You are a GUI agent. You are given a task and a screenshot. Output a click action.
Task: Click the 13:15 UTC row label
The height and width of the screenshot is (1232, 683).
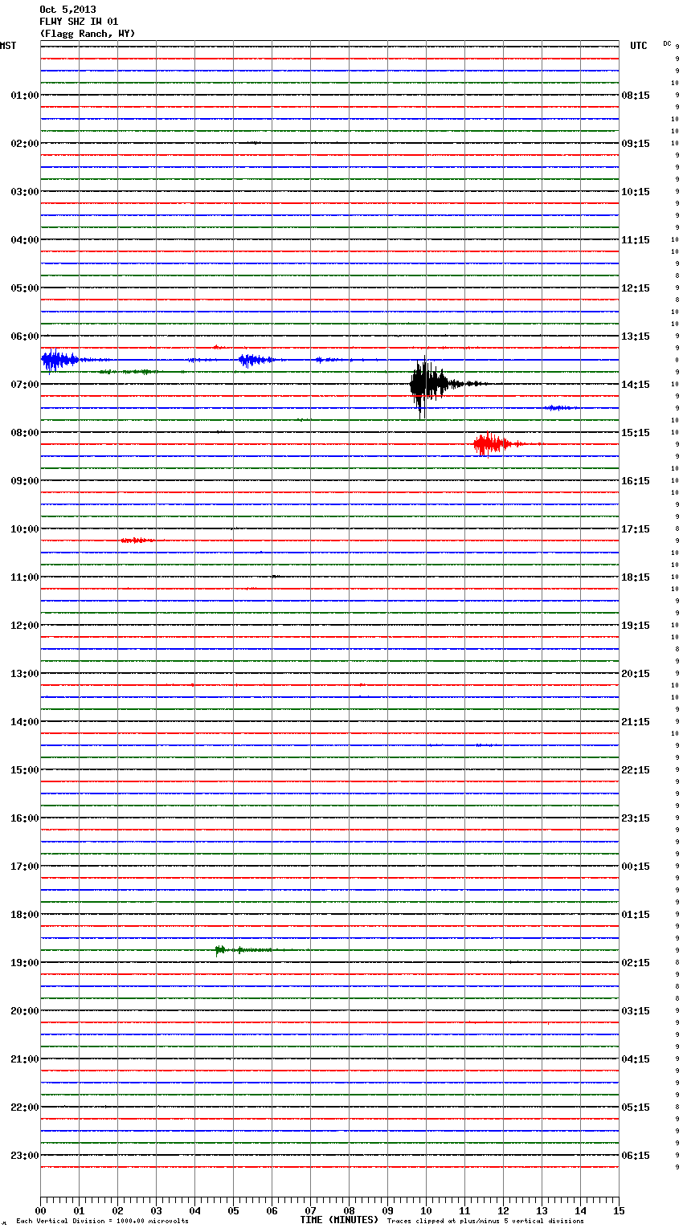point(636,337)
